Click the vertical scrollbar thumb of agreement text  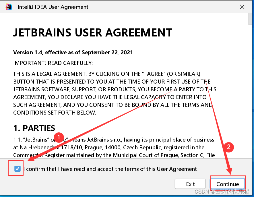(x=250, y=19)
